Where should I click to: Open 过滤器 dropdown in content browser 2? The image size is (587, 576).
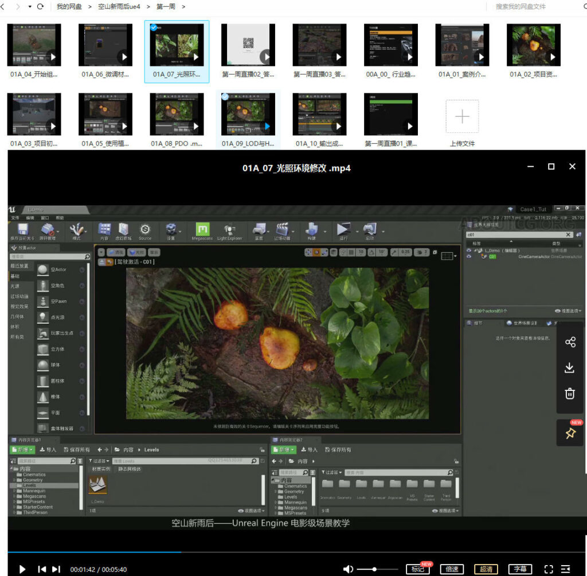point(332,472)
